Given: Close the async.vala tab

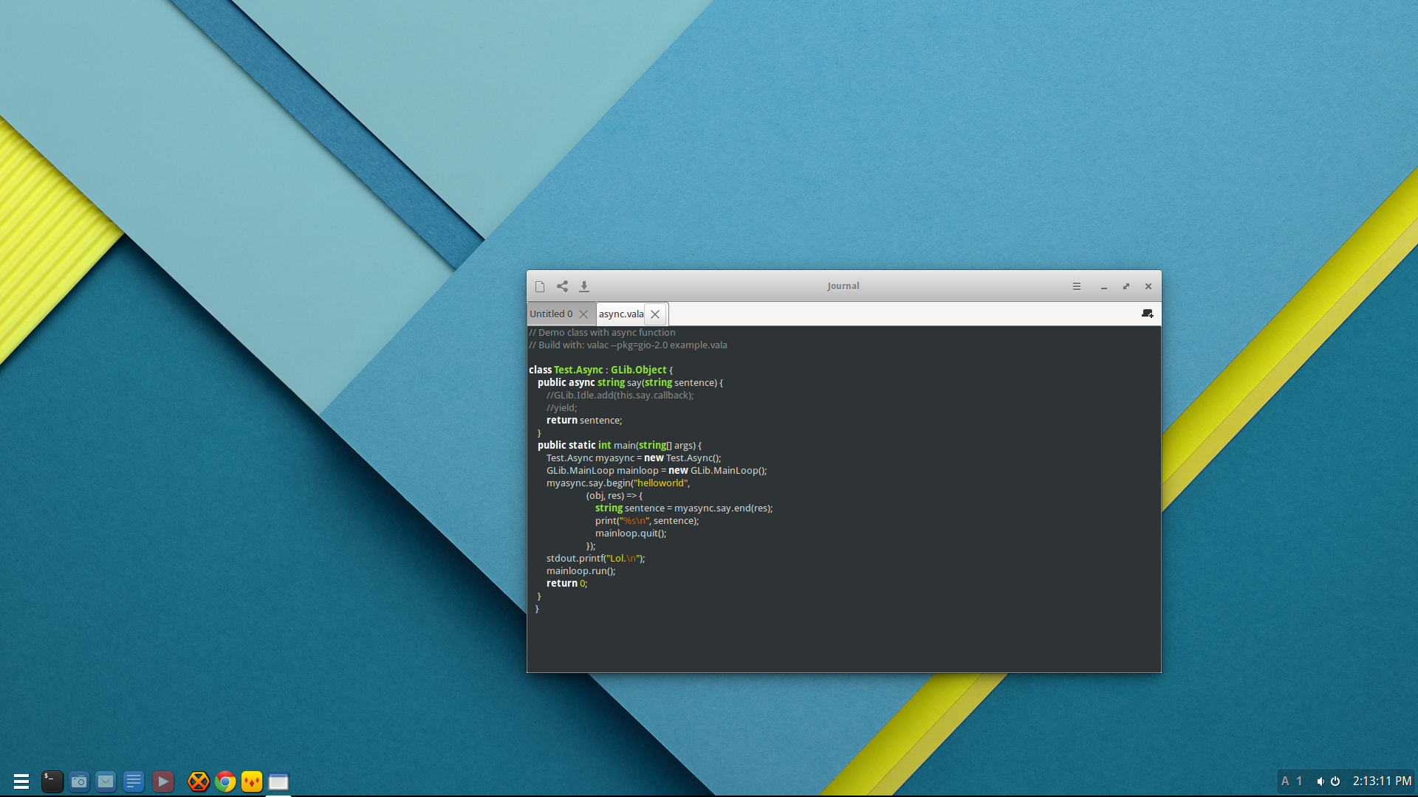Looking at the screenshot, I should coord(655,314).
